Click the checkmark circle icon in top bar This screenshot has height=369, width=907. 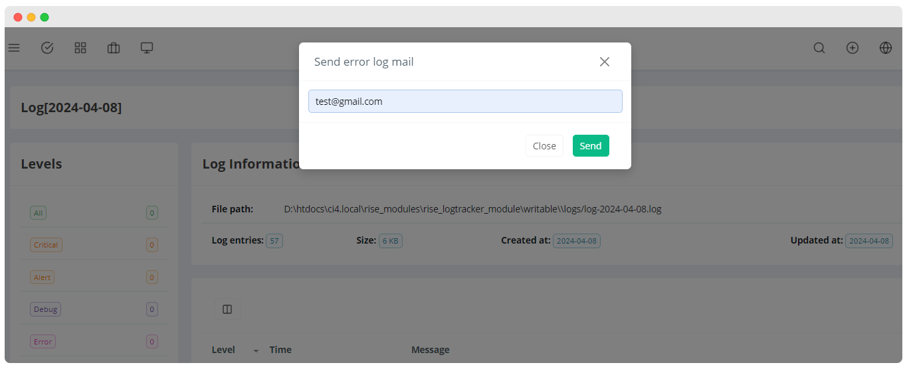(47, 48)
